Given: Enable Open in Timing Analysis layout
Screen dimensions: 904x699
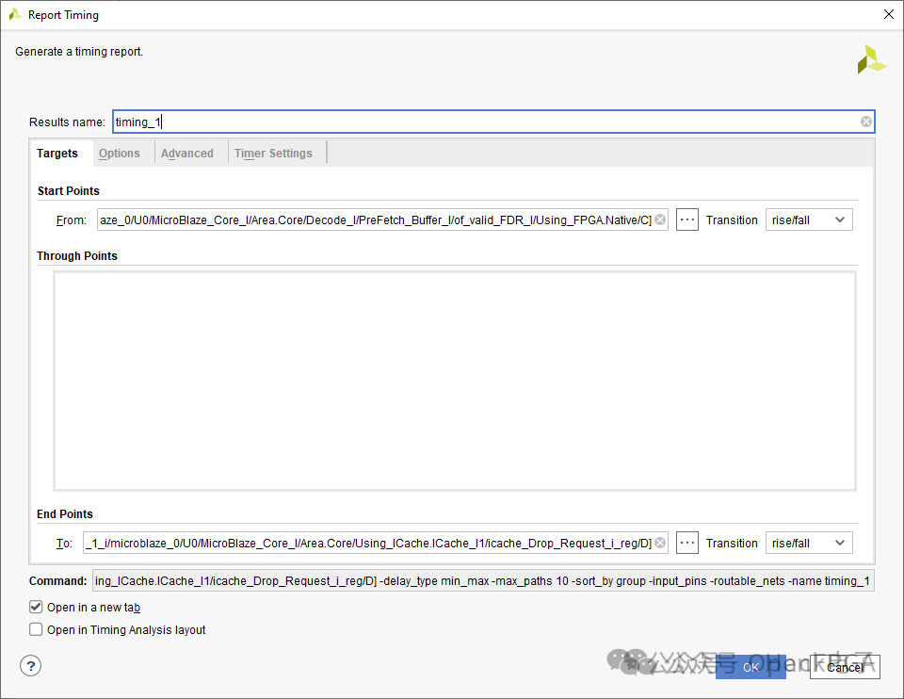Looking at the screenshot, I should [36, 629].
